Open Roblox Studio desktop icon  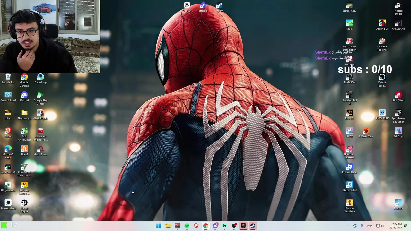coord(398,9)
